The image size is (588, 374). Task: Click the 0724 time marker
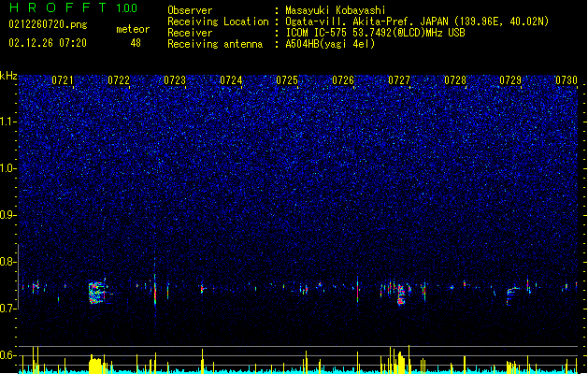click(231, 80)
